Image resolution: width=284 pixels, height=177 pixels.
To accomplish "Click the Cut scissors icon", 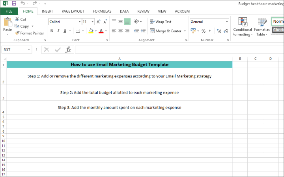I will [17, 19].
